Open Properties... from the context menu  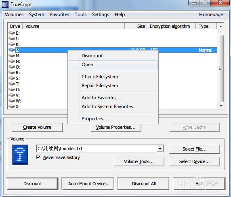click(113, 119)
